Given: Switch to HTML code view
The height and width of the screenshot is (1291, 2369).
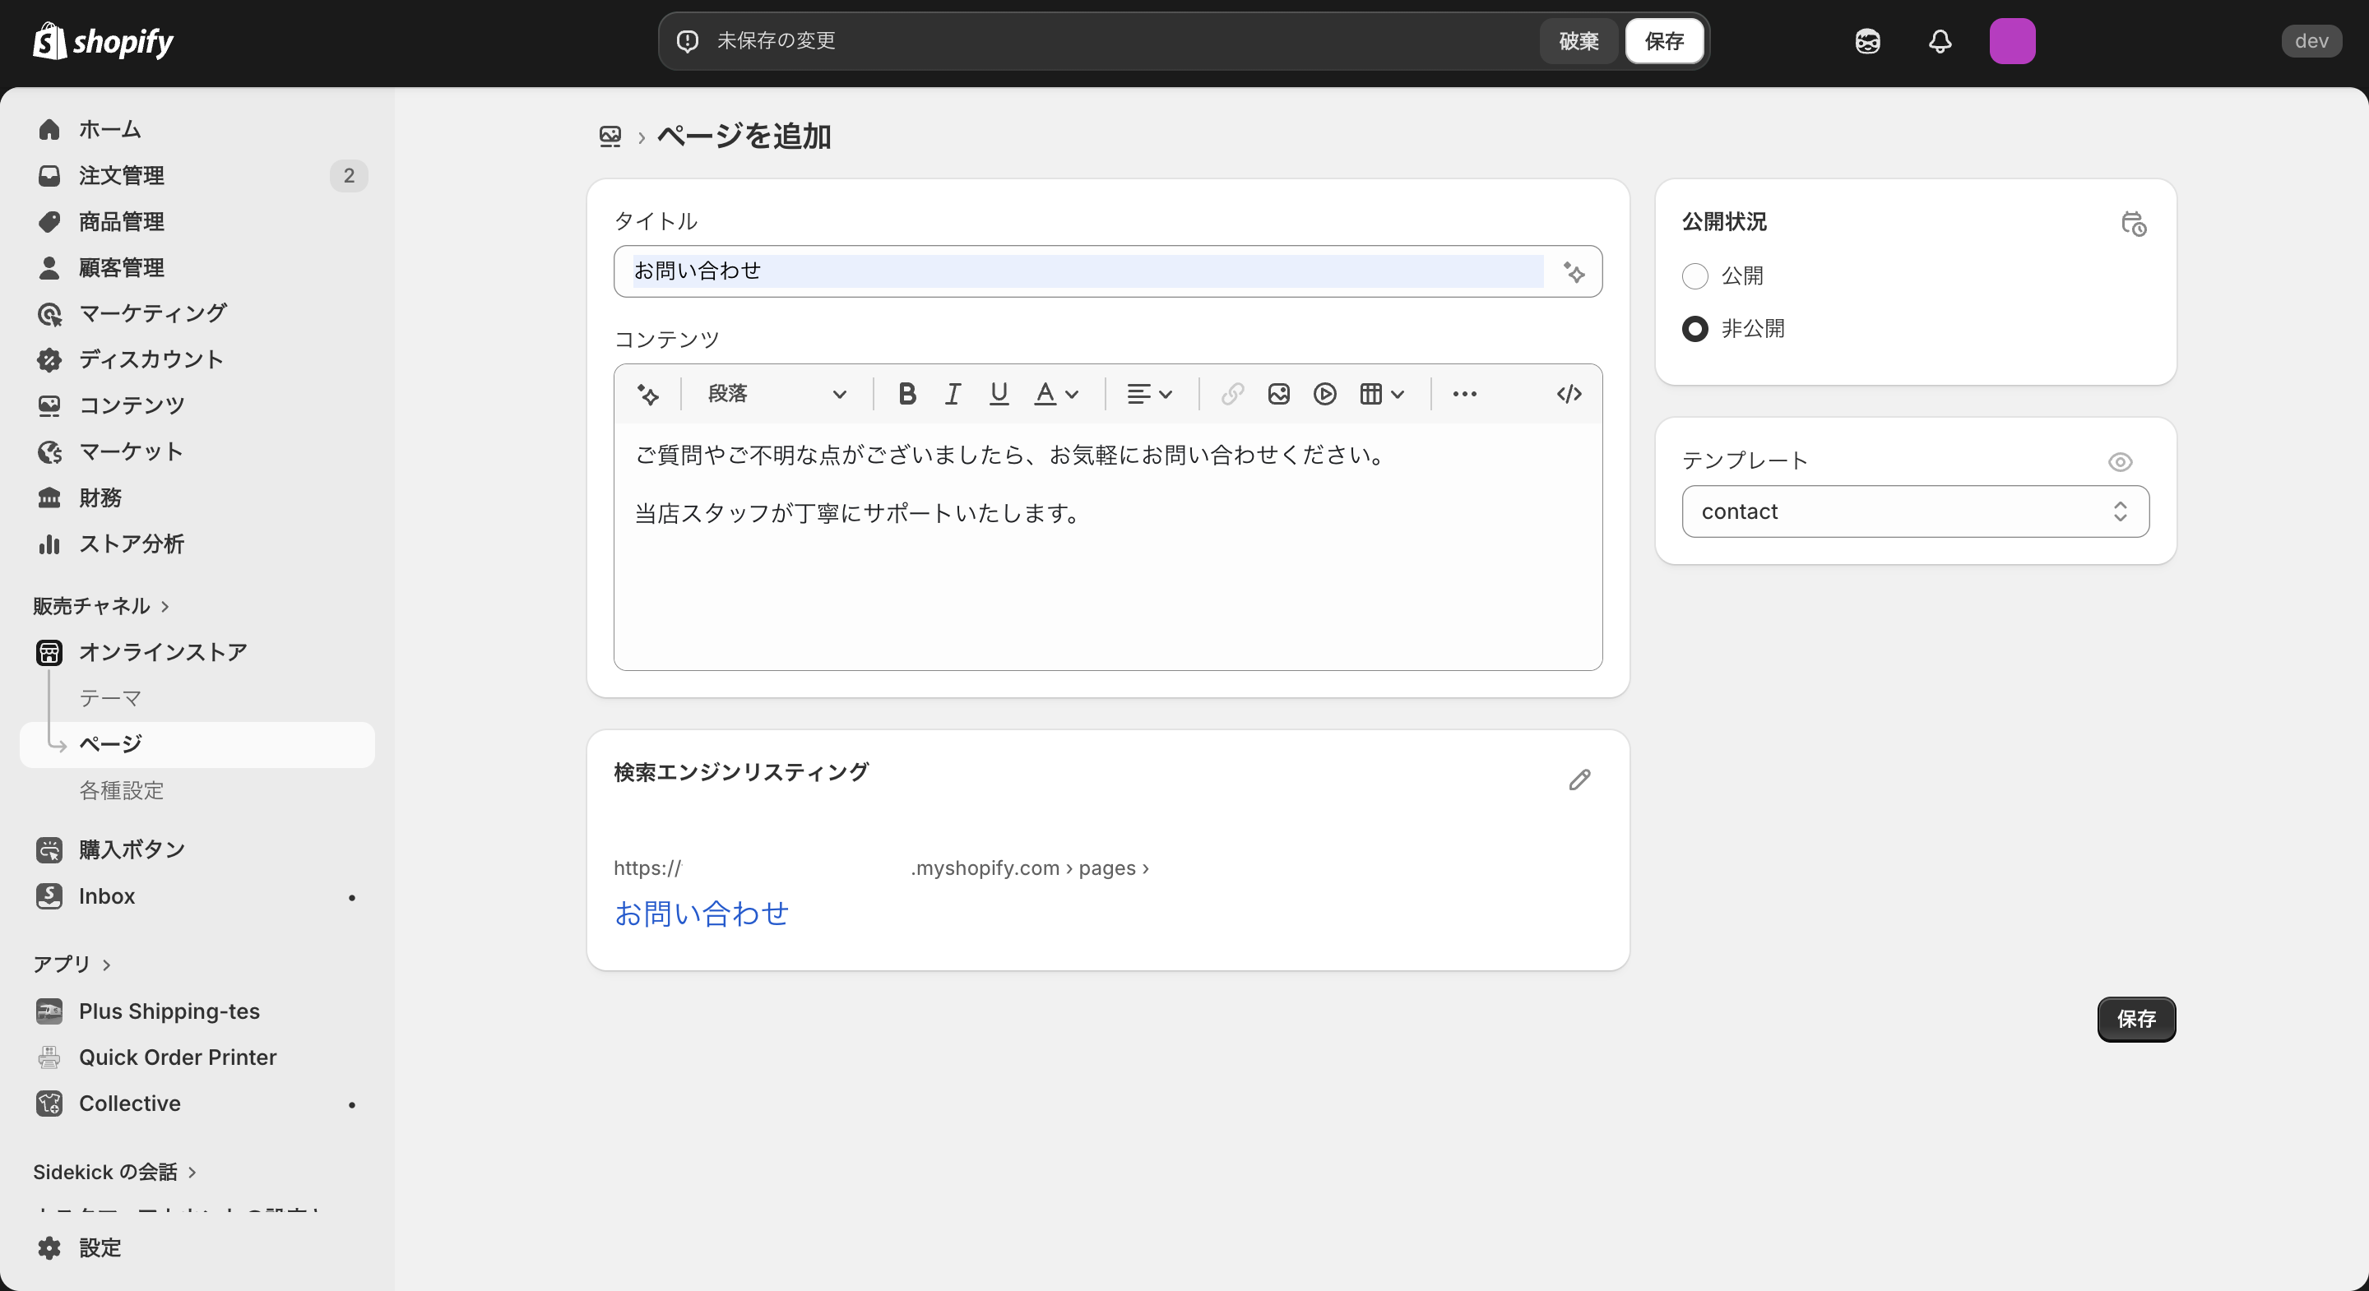Looking at the screenshot, I should [1568, 394].
